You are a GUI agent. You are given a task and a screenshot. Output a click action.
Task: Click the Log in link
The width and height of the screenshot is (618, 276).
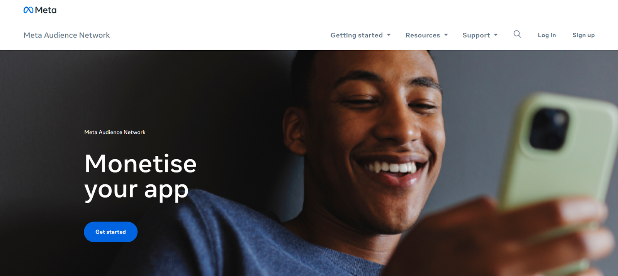[547, 35]
